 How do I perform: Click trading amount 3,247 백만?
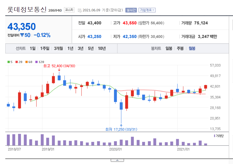click(x=207, y=37)
